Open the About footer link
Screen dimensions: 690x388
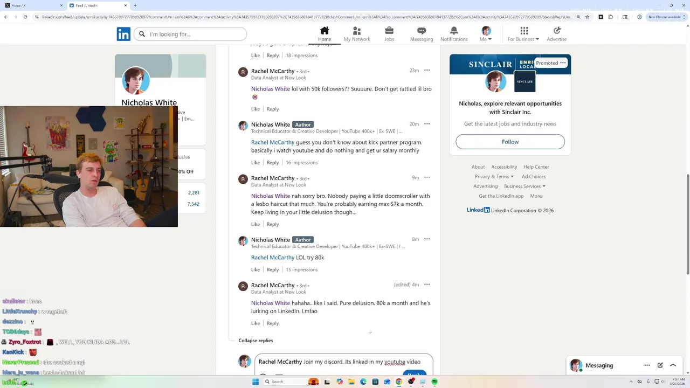(478, 167)
